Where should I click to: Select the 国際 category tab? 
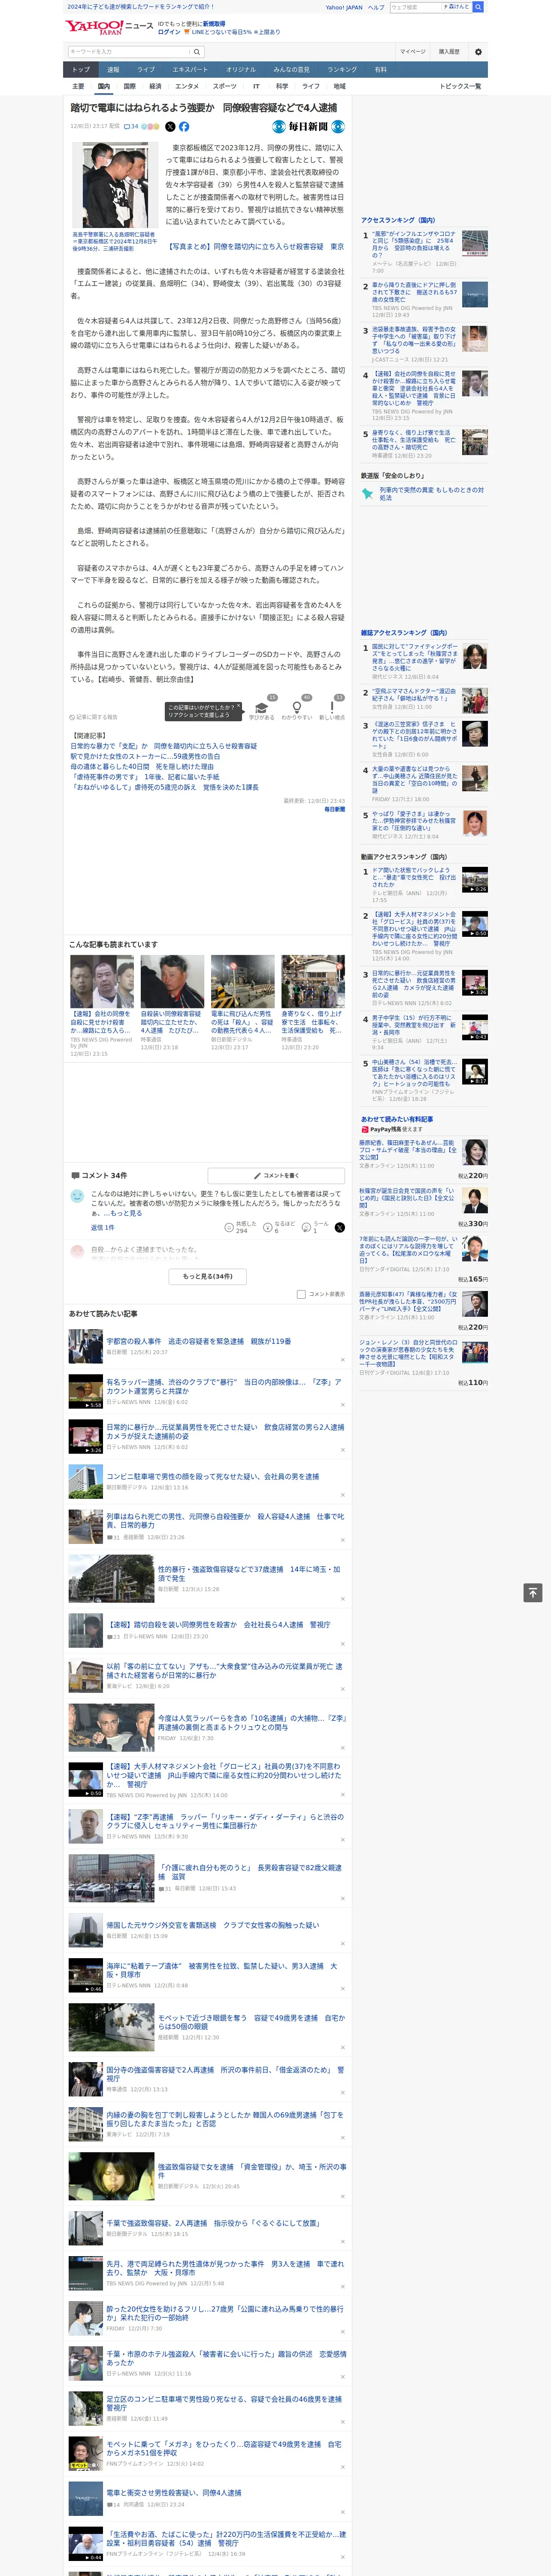tap(129, 86)
